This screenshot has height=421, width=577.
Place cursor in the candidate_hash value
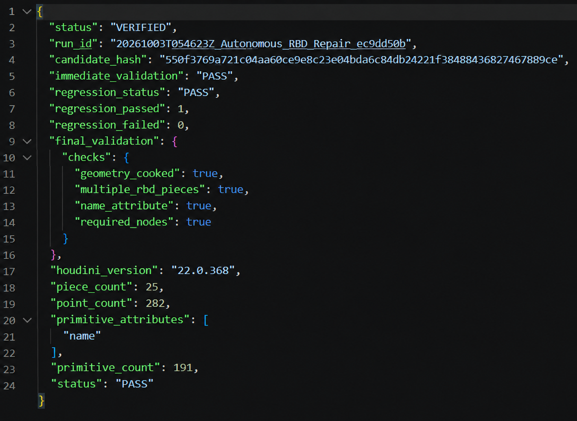click(x=361, y=60)
